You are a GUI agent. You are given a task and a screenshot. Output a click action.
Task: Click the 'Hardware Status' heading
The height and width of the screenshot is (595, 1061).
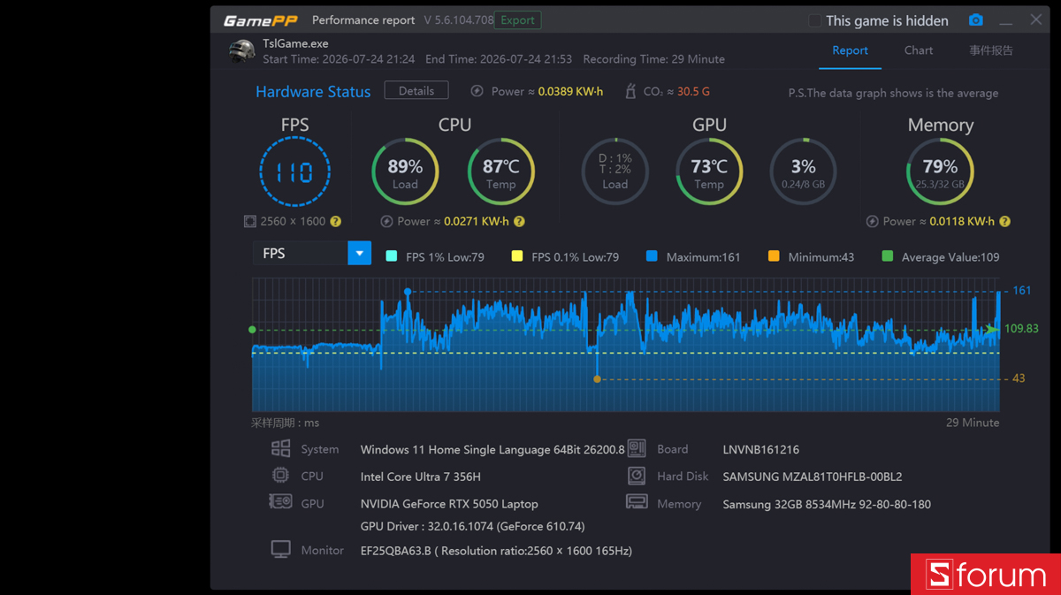tap(313, 92)
